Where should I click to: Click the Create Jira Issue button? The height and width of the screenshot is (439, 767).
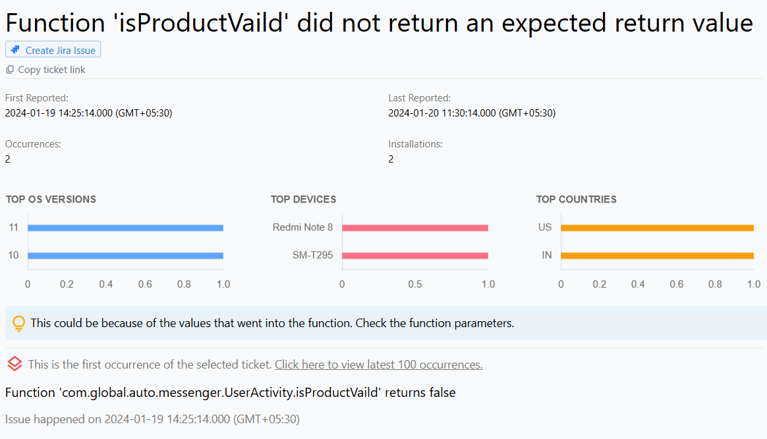pos(53,49)
